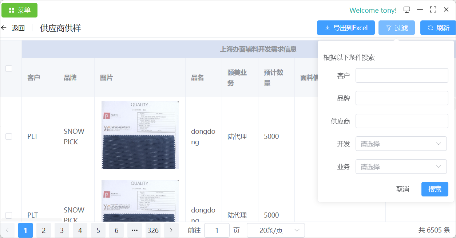Open the 20条/页 page size dropdown
Screen dimensions: 456x238
(x=275, y=230)
